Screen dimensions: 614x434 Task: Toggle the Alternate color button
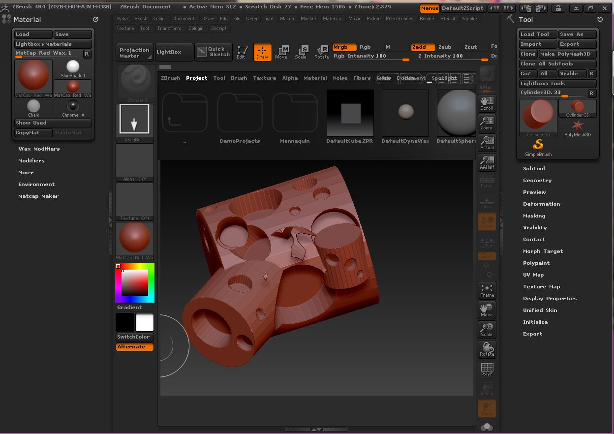[135, 347]
